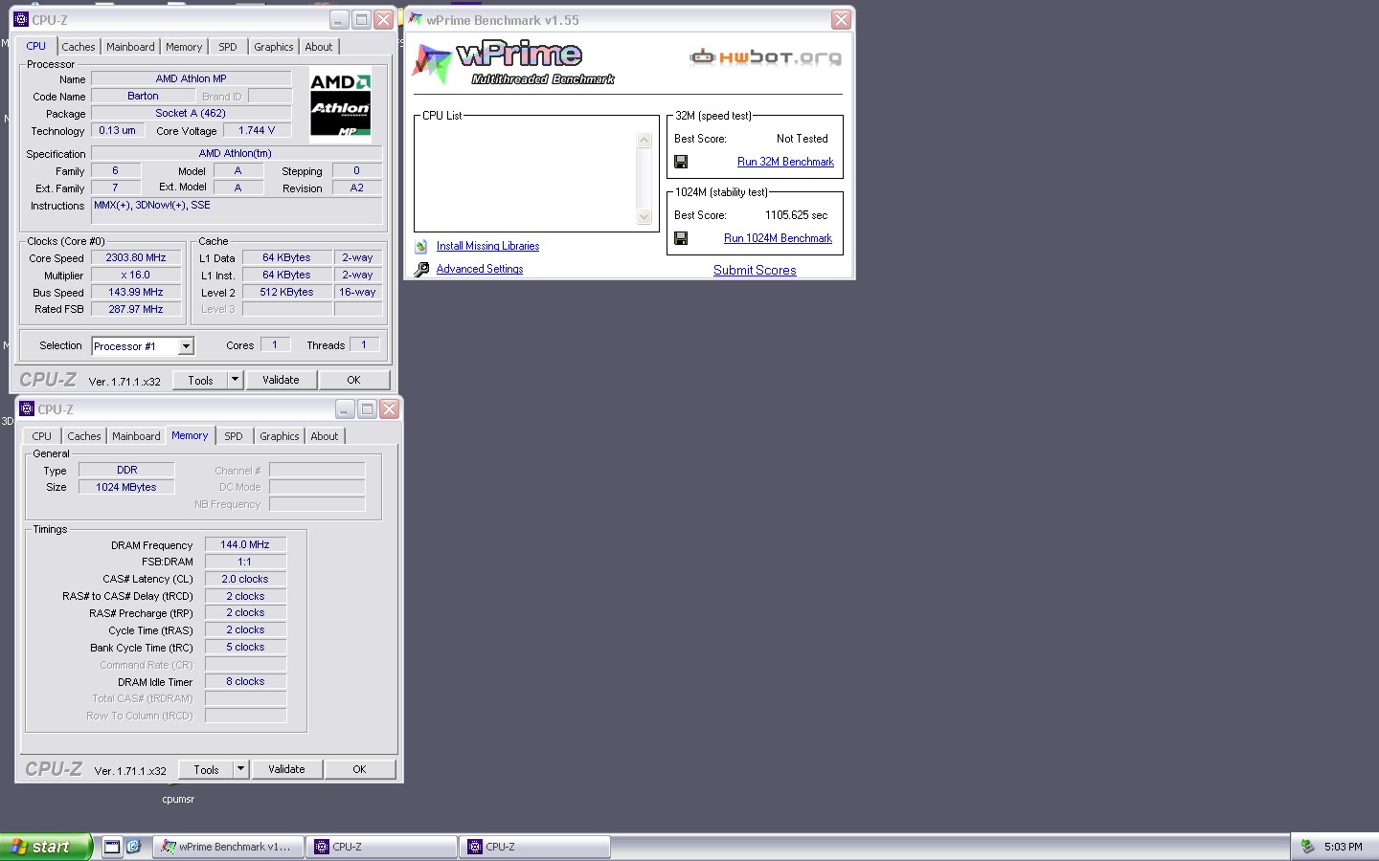Click Validate in bottom CPU-Z window
Screen dimensions: 1379x861
[286, 769]
